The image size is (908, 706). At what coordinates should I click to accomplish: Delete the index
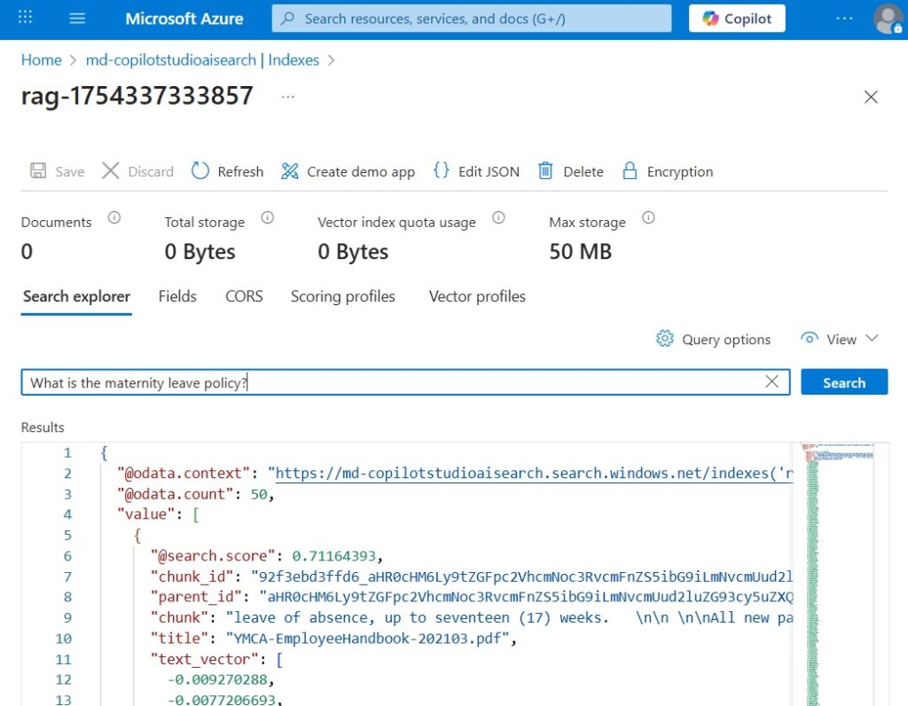(x=570, y=171)
